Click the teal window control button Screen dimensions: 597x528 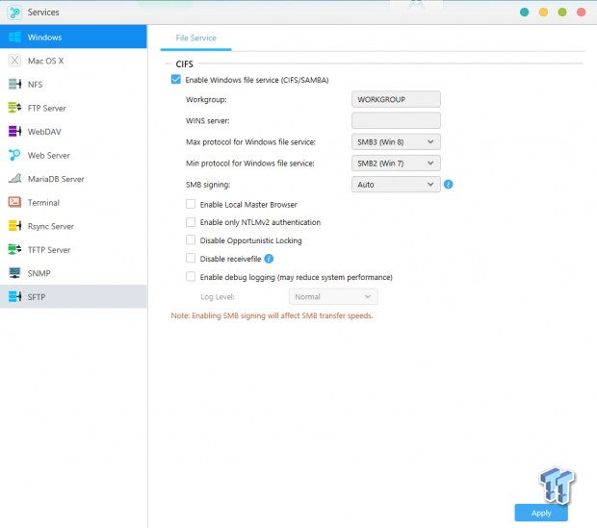(x=524, y=13)
